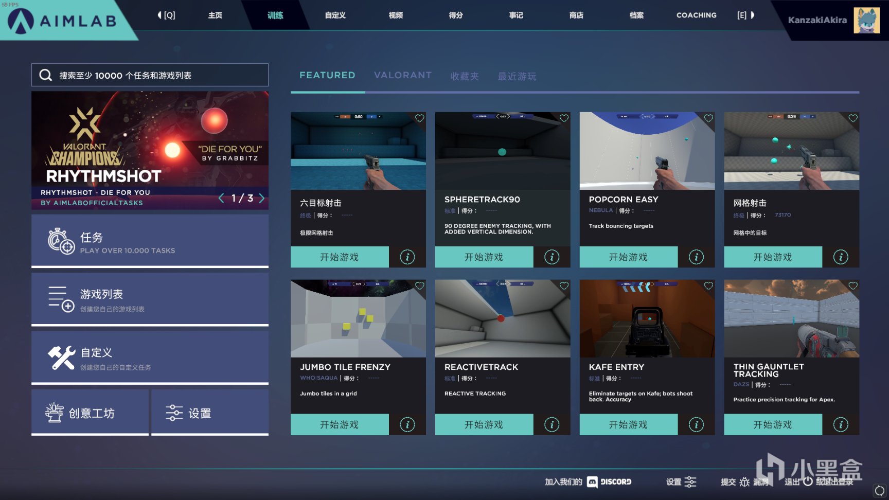Start REACTIVETRACK game
Screen dimensions: 889x500
(484, 424)
